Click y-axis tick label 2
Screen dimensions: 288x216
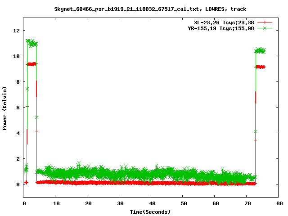coord(18,159)
